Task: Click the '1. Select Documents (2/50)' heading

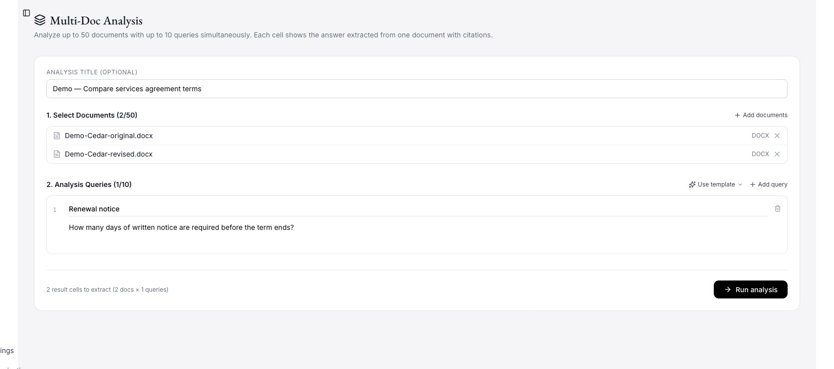Action: tap(92, 115)
